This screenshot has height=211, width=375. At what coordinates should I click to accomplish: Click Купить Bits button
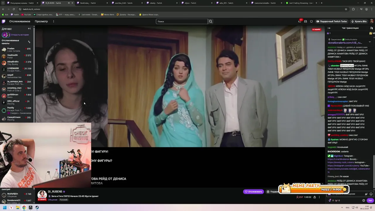[359, 21]
